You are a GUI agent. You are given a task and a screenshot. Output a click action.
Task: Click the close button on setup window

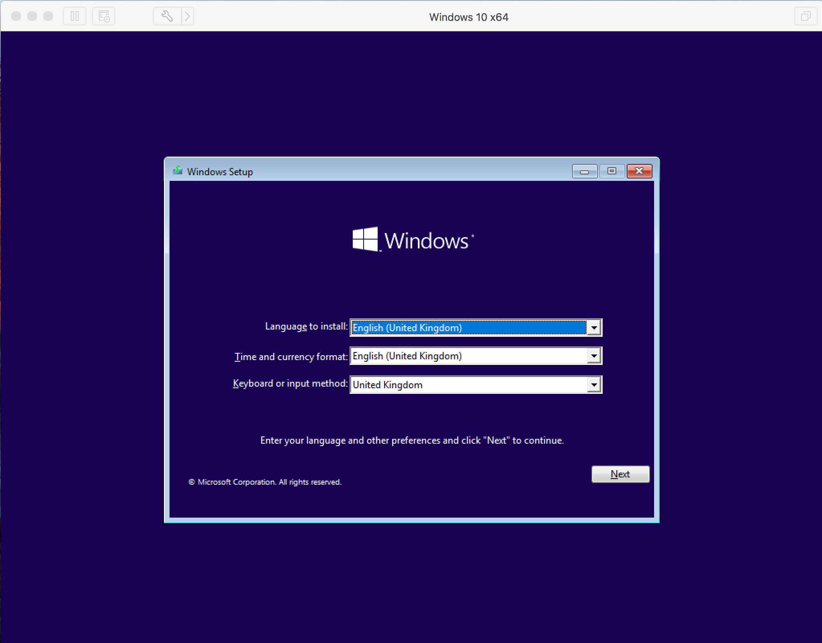click(x=638, y=171)
